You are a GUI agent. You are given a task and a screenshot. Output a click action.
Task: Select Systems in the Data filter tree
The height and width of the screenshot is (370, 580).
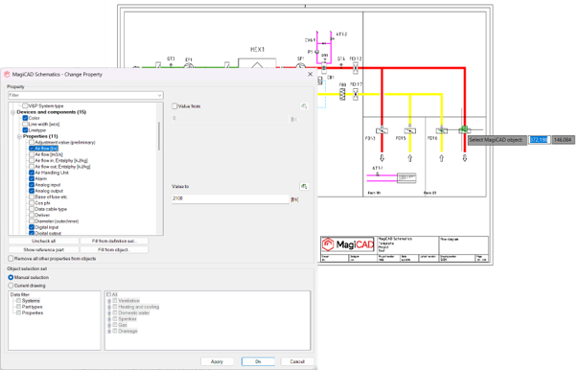[31, 301]
